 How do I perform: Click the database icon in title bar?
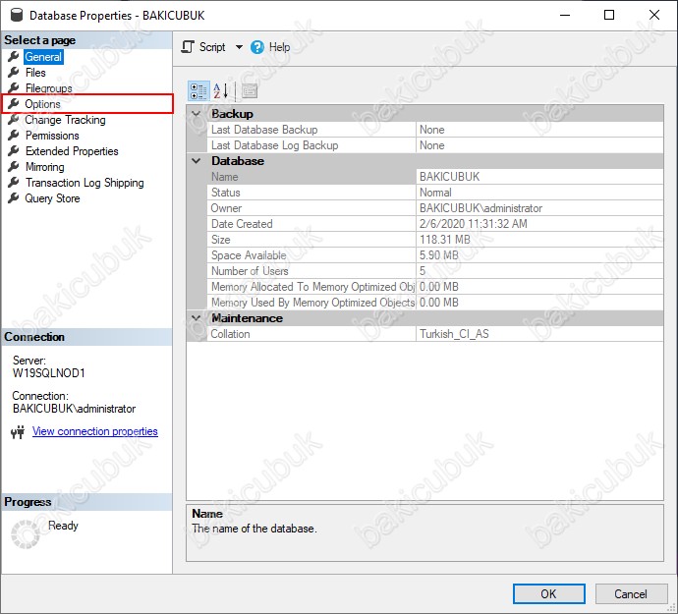(x=16, y=15)
